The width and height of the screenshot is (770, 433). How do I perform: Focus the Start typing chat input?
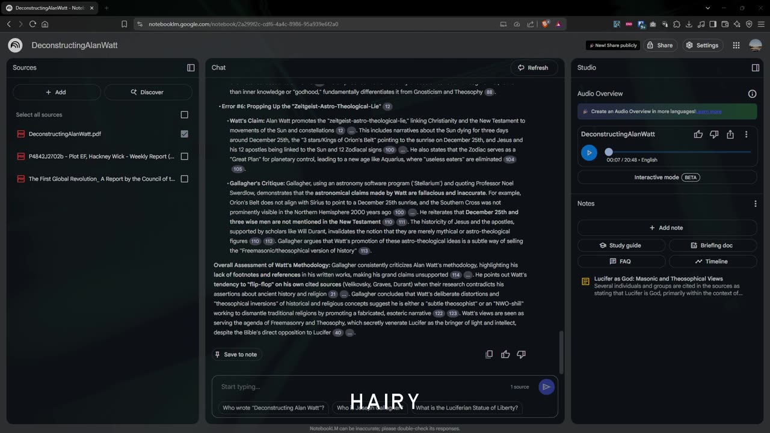(x=361, y=387)
